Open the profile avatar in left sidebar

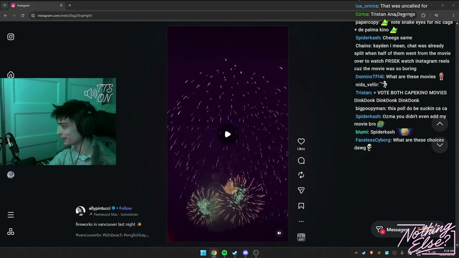[x=11, y=175]
